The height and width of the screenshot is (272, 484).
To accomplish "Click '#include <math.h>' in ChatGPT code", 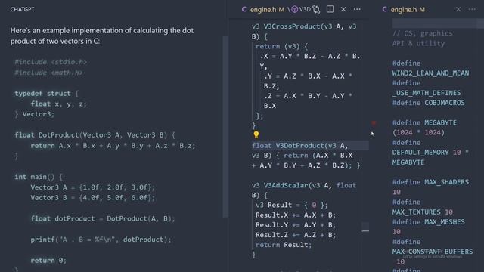I will click(x=48, y=73).
